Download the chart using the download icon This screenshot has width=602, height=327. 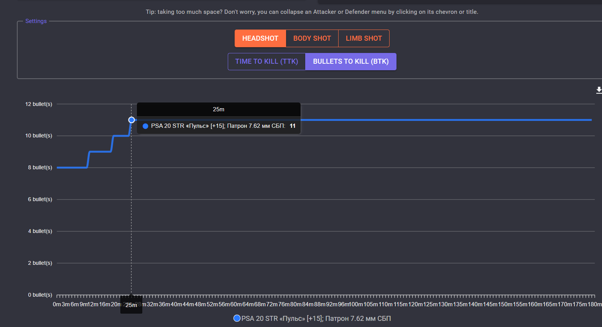[x=599, y=90]
